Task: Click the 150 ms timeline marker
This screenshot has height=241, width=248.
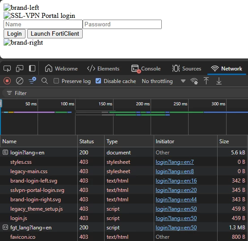Action: coord(105,104)
